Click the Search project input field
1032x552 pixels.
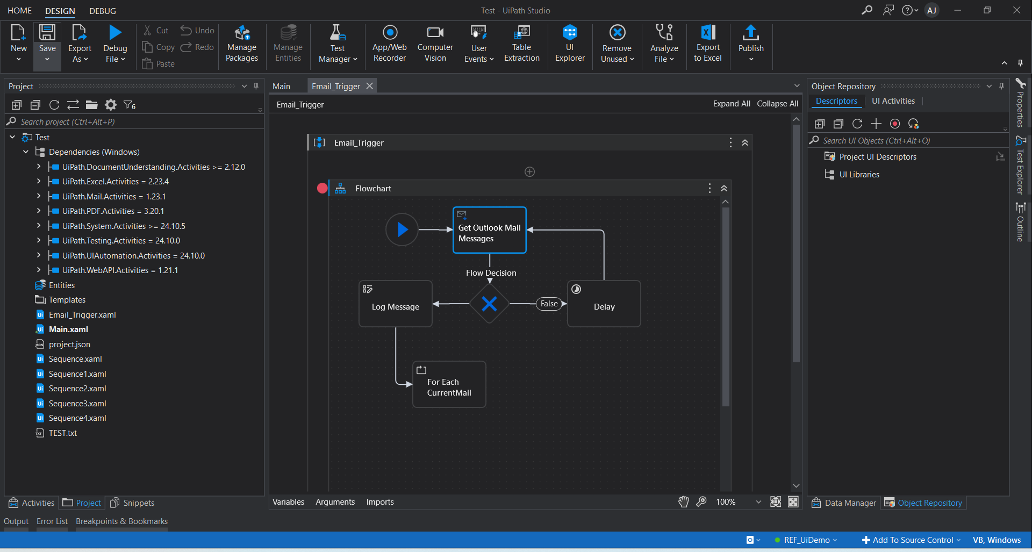[x=134, y=122]
